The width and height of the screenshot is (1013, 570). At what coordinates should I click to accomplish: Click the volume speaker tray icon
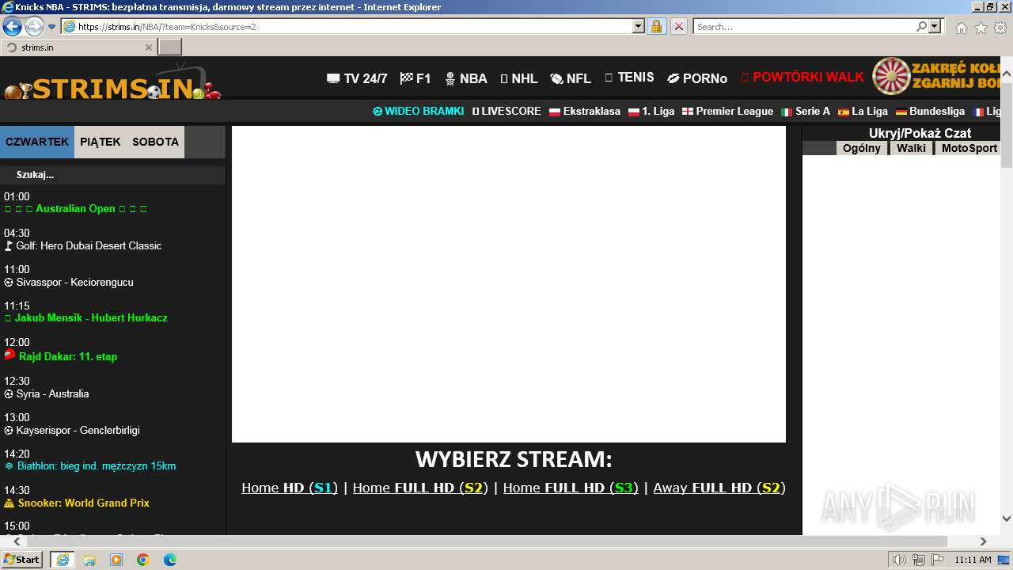pos(899,560)
